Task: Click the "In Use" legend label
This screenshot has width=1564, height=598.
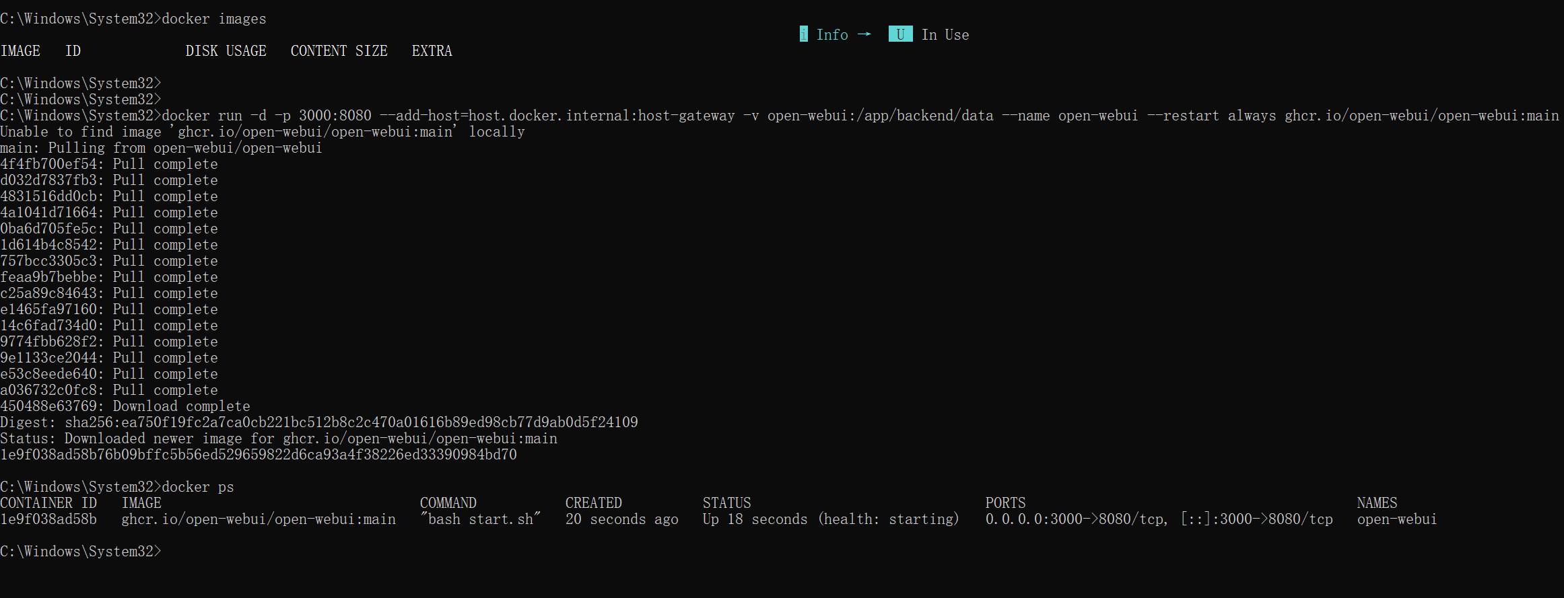Action: click(x=945, y=34)
